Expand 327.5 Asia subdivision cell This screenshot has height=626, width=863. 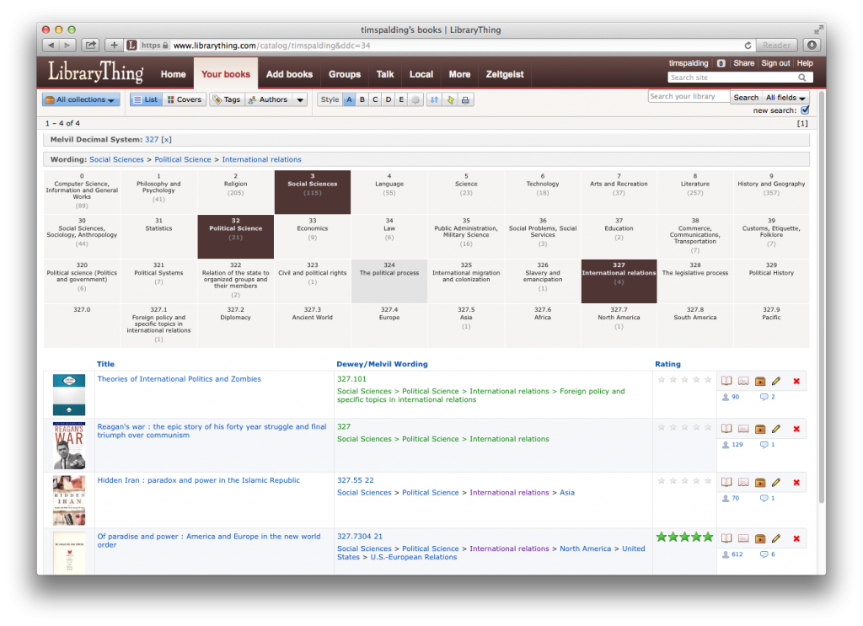click(x=466, y=325)
